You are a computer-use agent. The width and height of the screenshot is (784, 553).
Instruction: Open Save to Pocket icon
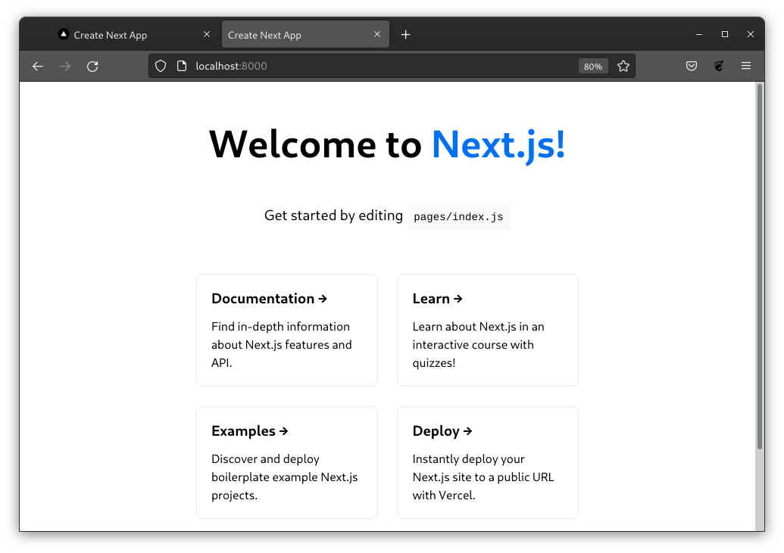[x=692, y=67]
